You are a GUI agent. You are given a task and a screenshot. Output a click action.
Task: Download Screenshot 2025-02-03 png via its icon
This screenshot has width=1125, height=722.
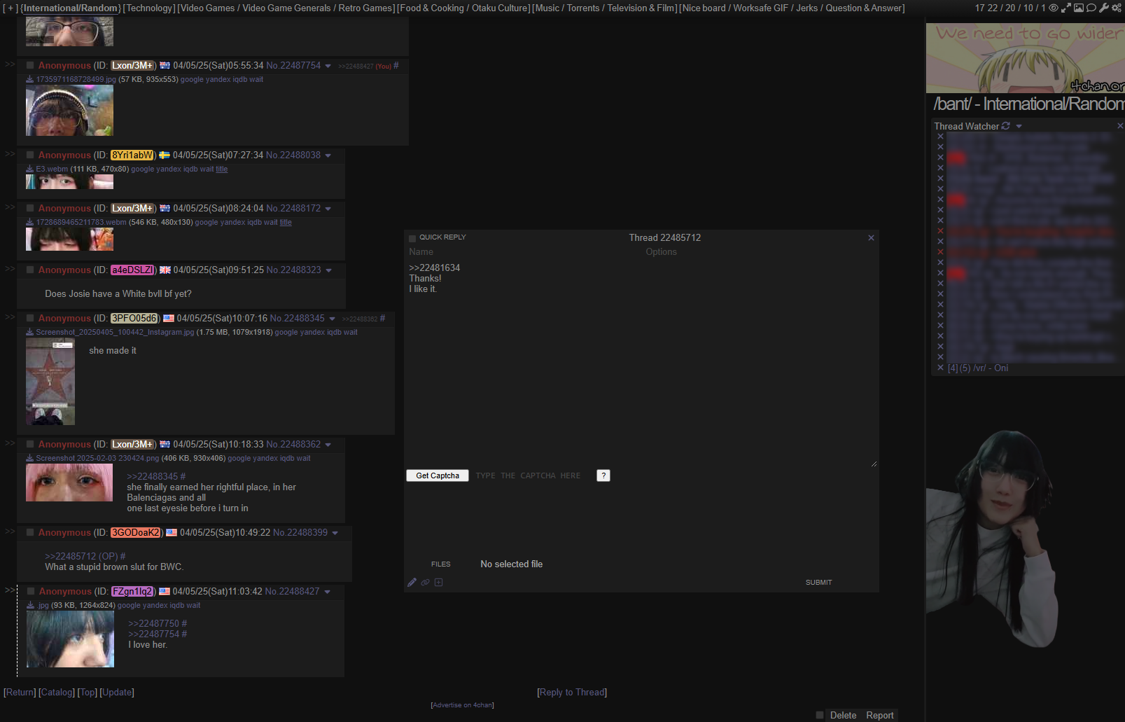coord(30,458)
